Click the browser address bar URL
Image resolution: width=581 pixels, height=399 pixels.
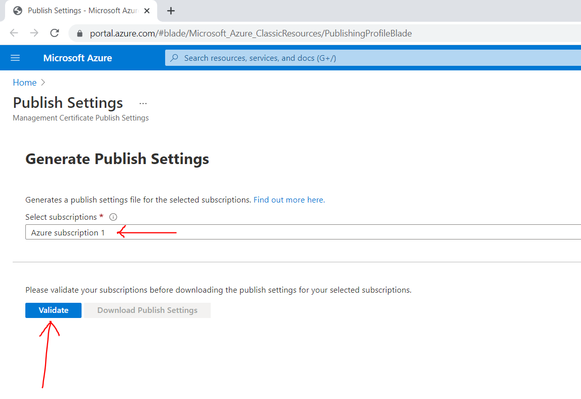(250, 33)
